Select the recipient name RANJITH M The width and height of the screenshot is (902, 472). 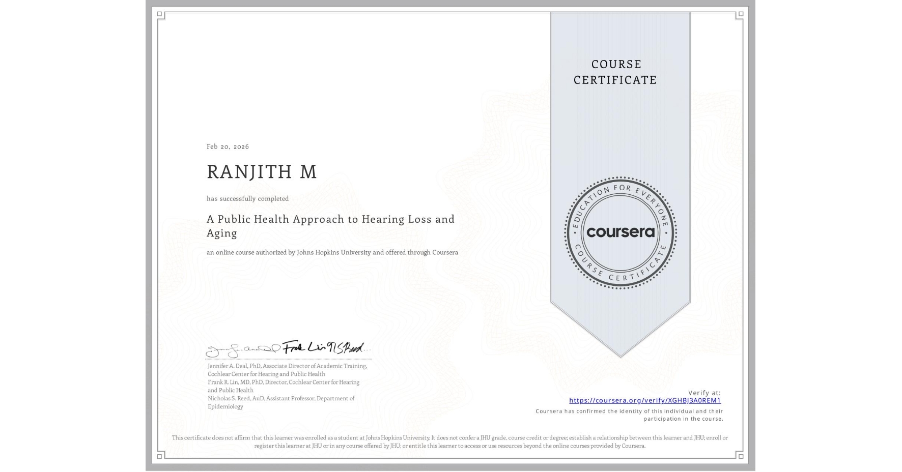pyautogui.click(x=261, y=172)
